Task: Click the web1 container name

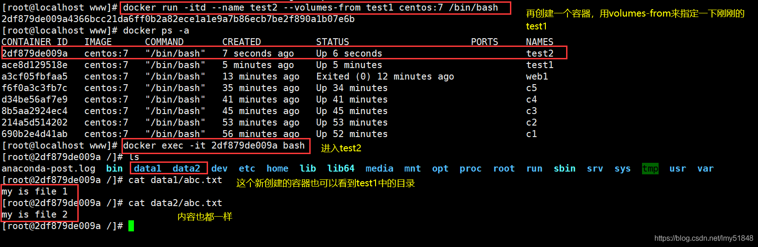Action: tap(537, 76)
